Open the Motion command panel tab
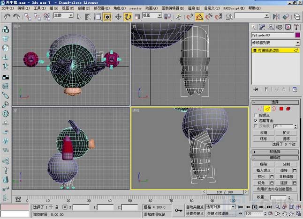The height and width of the screenshot is (219, 303). (280, 27)
